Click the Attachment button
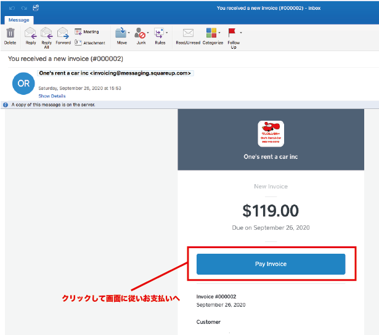 click(89, 42)
